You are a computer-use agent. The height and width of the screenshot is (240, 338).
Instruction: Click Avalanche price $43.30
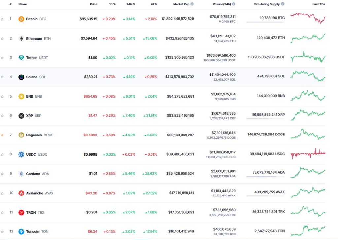[91, 193]
